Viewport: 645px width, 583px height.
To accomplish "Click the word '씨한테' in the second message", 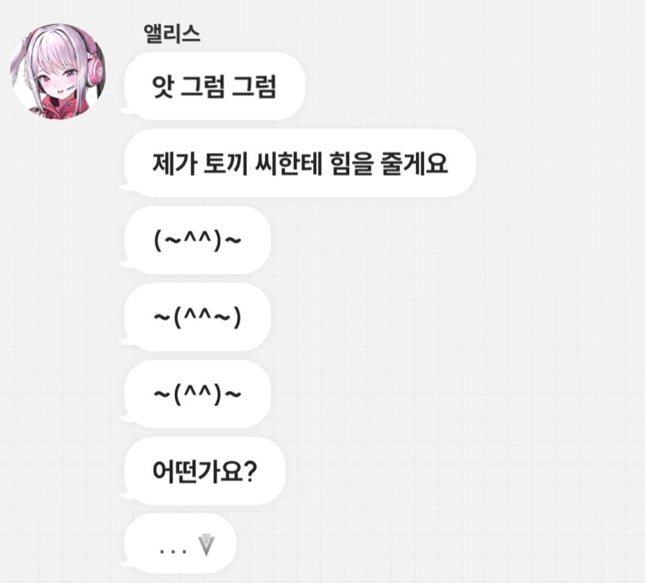I will 288,164.
